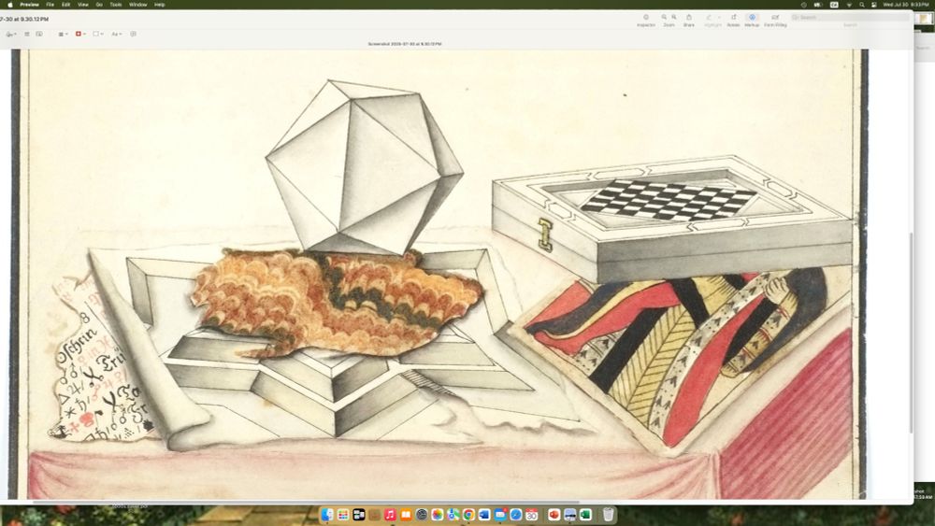935x526 pixels.
Task: Open the Share button in toolbar
Action: pos(689,21)
